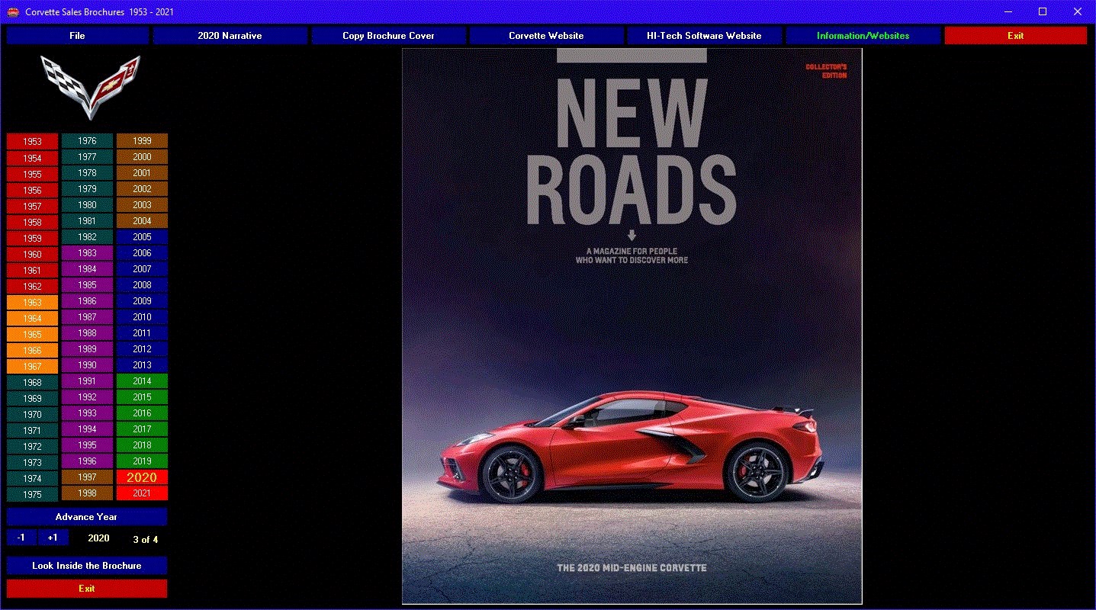This screenshot has width=1096, height=610.
Task: Click the Advance Year button
Action: (86, 517)
